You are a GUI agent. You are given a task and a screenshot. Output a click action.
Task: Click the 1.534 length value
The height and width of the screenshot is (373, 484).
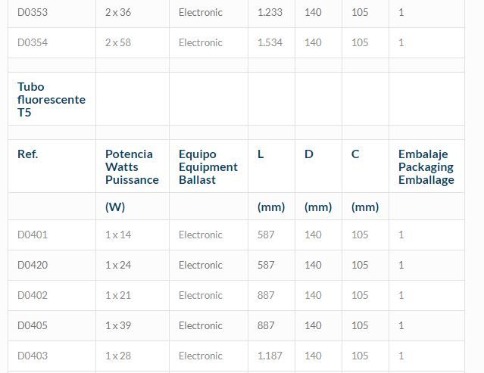click(x=270, y=43)
